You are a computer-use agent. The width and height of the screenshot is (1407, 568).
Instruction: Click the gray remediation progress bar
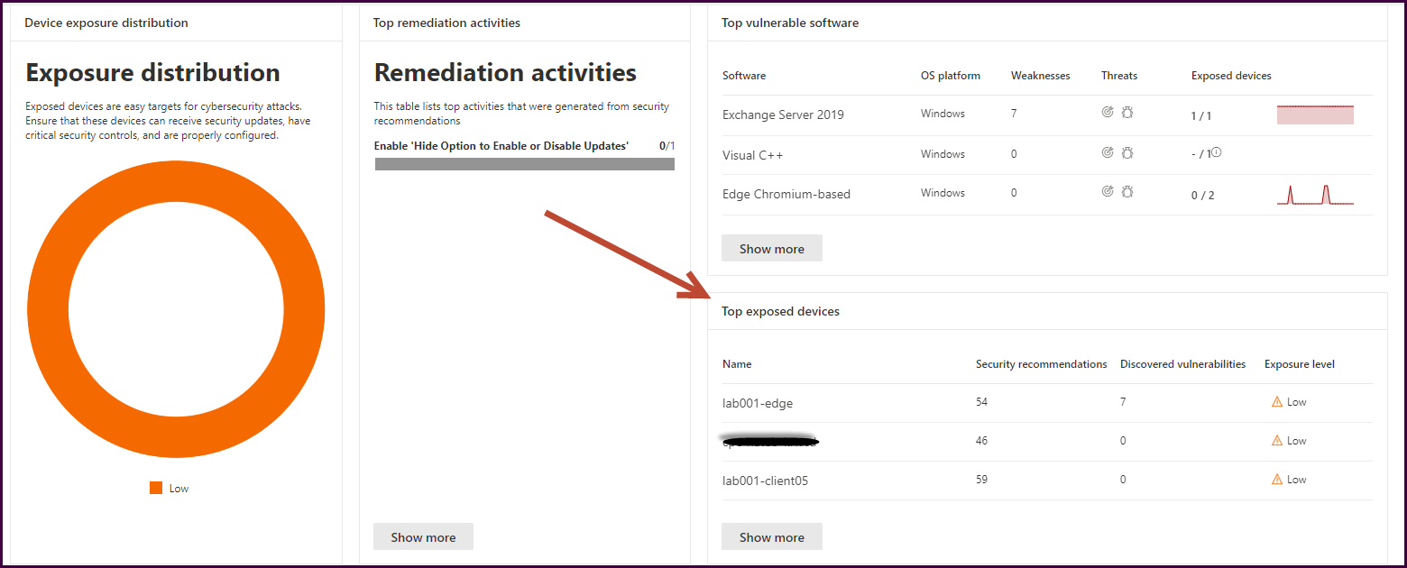pos(524,164)
